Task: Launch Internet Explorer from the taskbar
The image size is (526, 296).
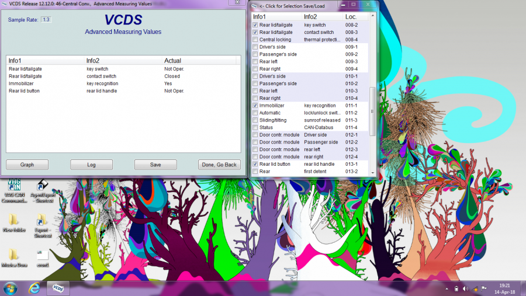Action: [x=34, y=288]
